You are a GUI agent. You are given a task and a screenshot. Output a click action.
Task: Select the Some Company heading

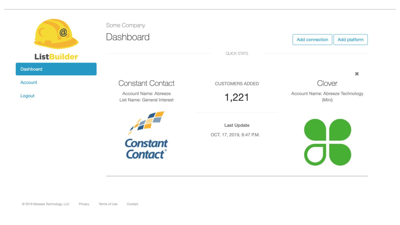[126, 25]
